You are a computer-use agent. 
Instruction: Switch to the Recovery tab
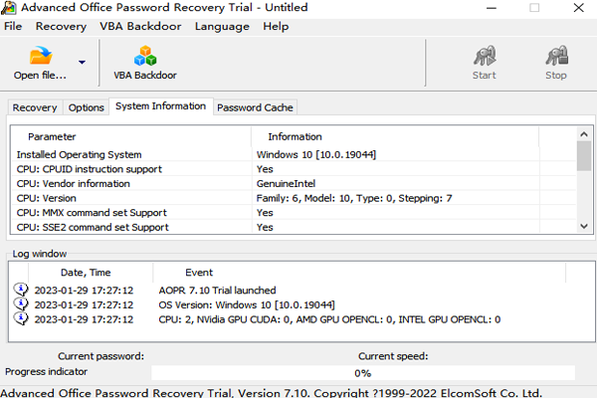click(35, 107)
